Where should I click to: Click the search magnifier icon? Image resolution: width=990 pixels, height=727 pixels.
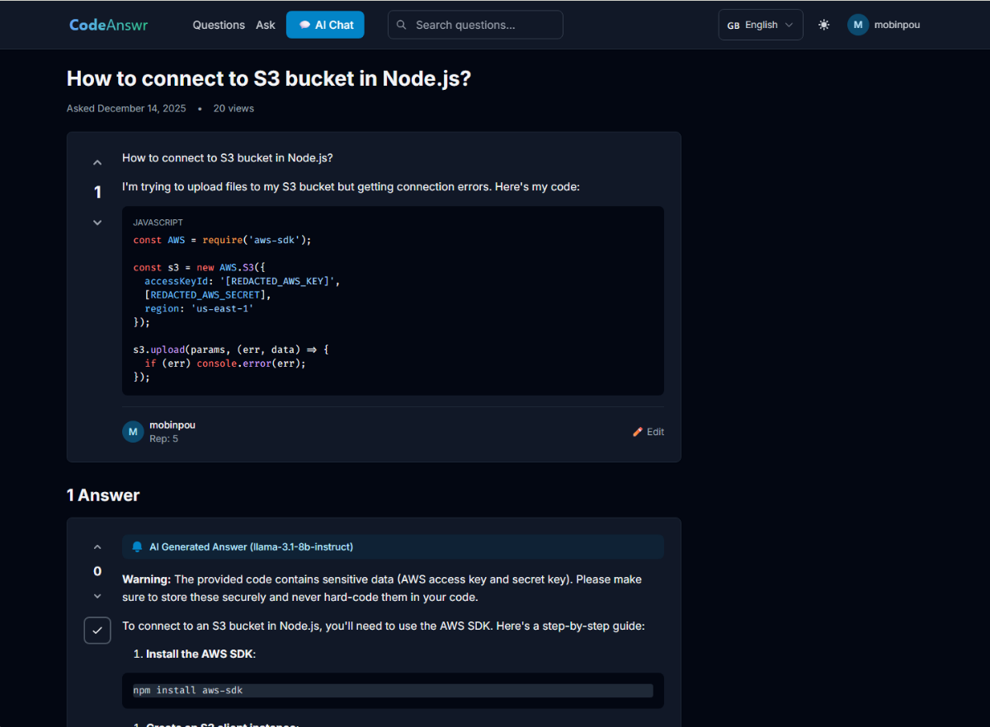pos(401,25)
